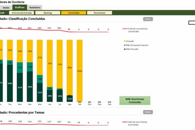Click the 49% dark green segment for Abr

pos(30,86)
